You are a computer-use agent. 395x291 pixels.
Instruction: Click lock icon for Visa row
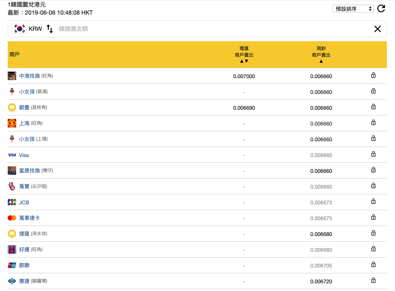[373, 154]
